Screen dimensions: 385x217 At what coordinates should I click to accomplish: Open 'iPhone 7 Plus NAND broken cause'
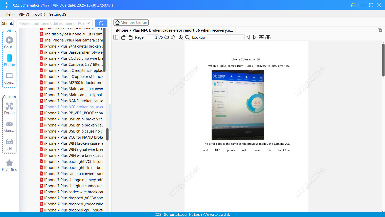[71, 101]
